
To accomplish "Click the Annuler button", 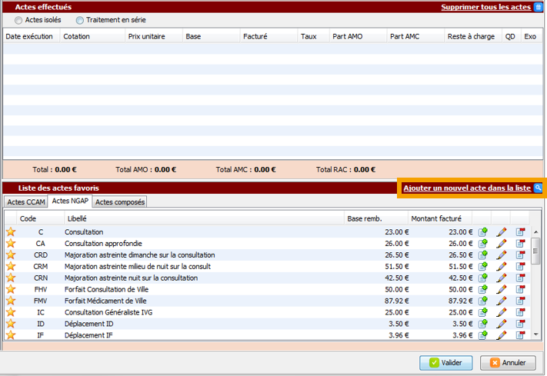I will tap(508, 363).
